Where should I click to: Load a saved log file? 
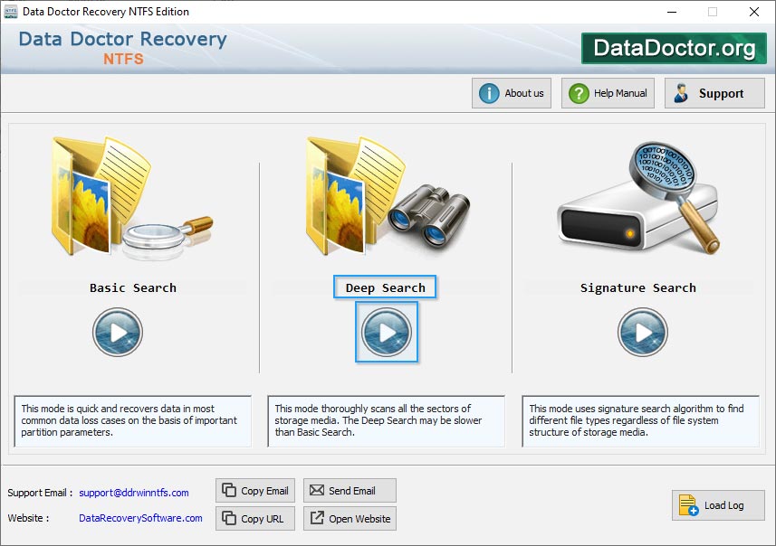[718, 505]
